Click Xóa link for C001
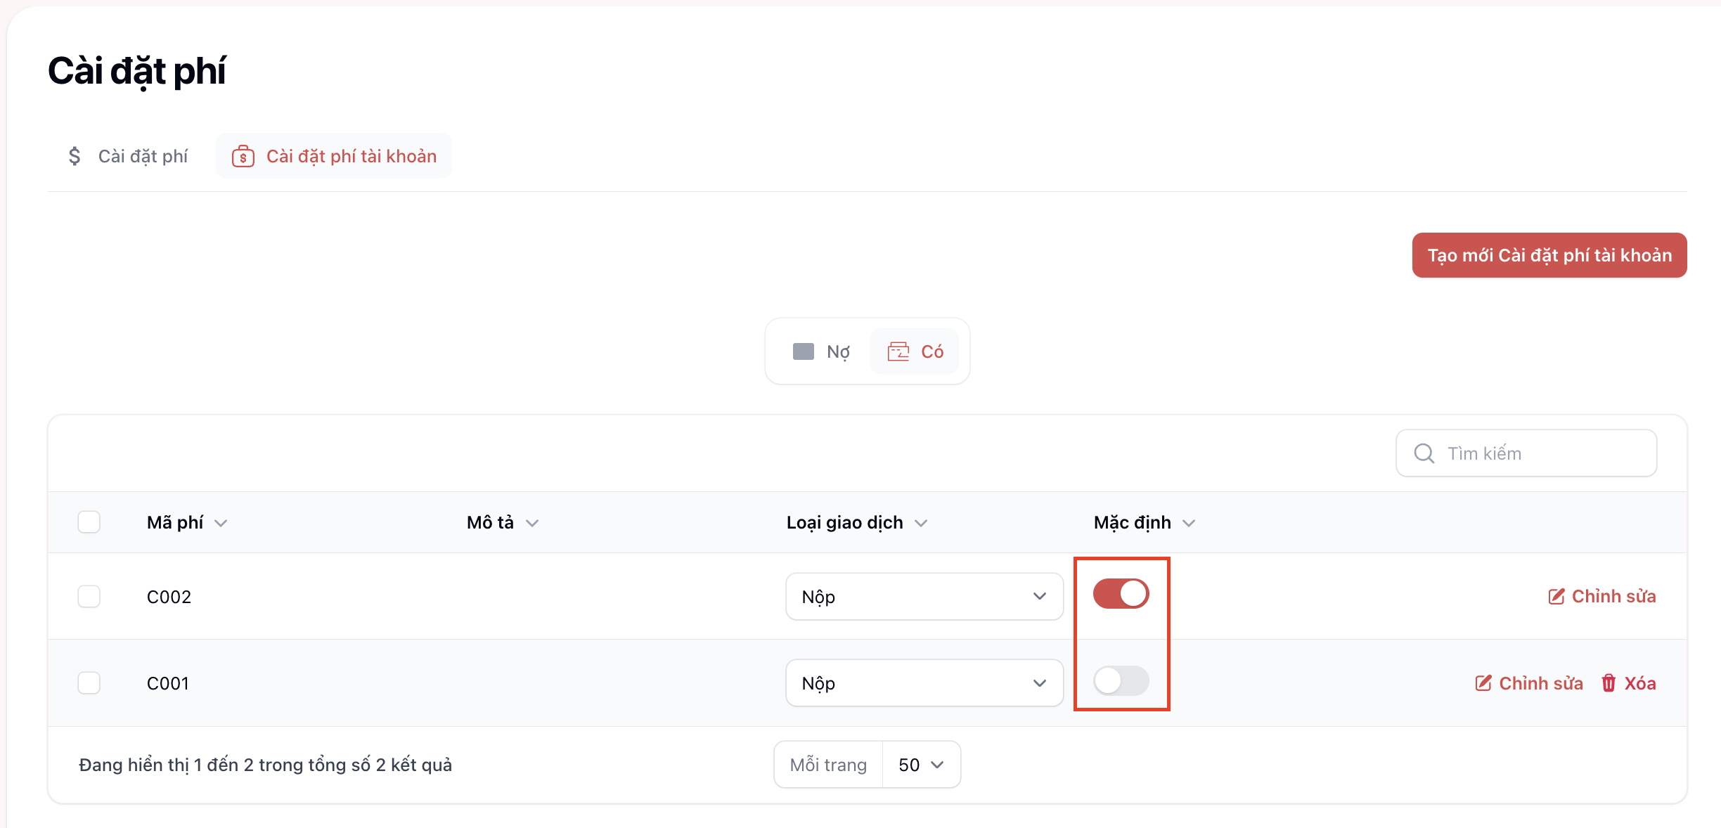This screenshot has width=1721, height=828. 1639,683
